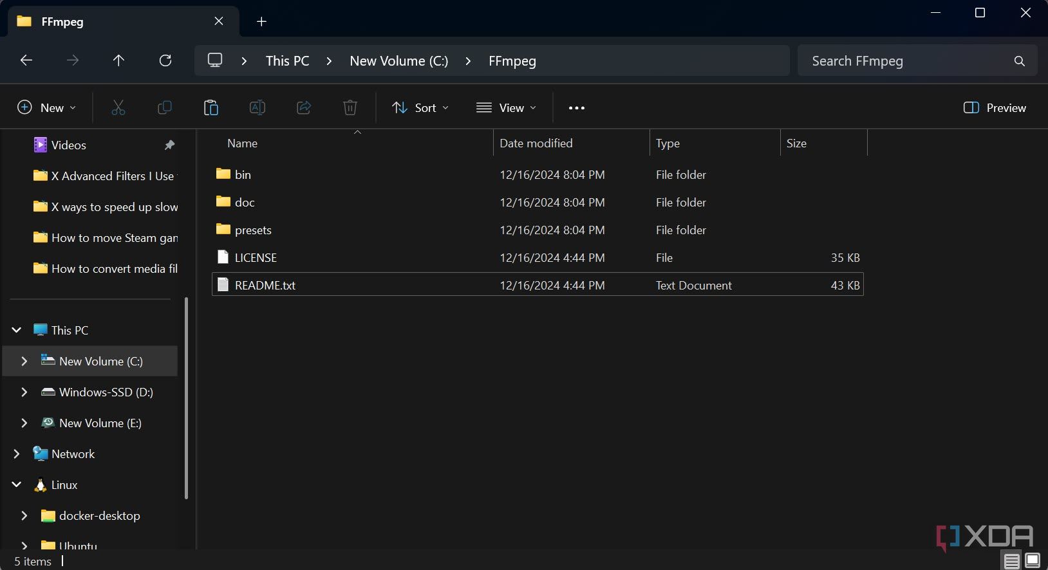
Task: Click the forward navigation arrow
Action: point(73,60)
